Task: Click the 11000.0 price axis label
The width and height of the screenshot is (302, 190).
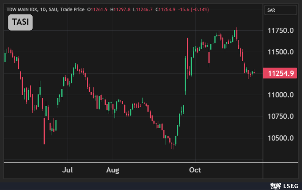Action: (x=281, y=95)
